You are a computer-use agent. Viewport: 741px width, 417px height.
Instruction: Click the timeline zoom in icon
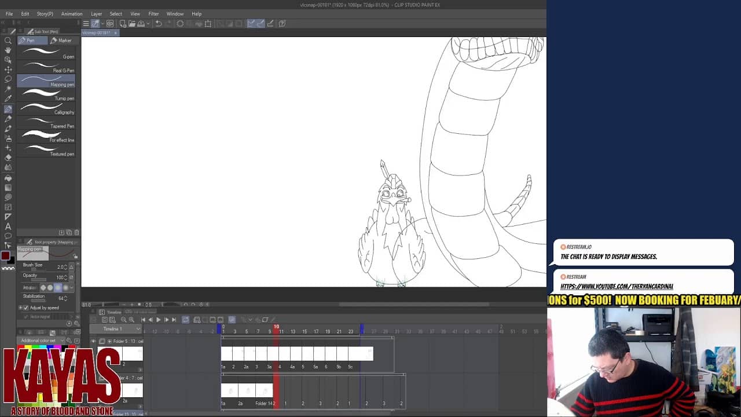click(131, 320)
